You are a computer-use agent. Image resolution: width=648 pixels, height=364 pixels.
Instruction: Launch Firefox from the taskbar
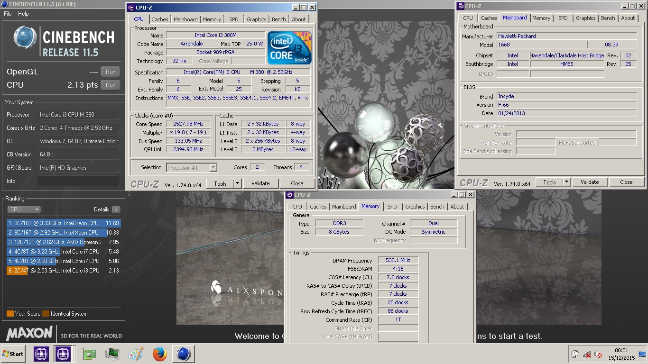pos(160,354)
